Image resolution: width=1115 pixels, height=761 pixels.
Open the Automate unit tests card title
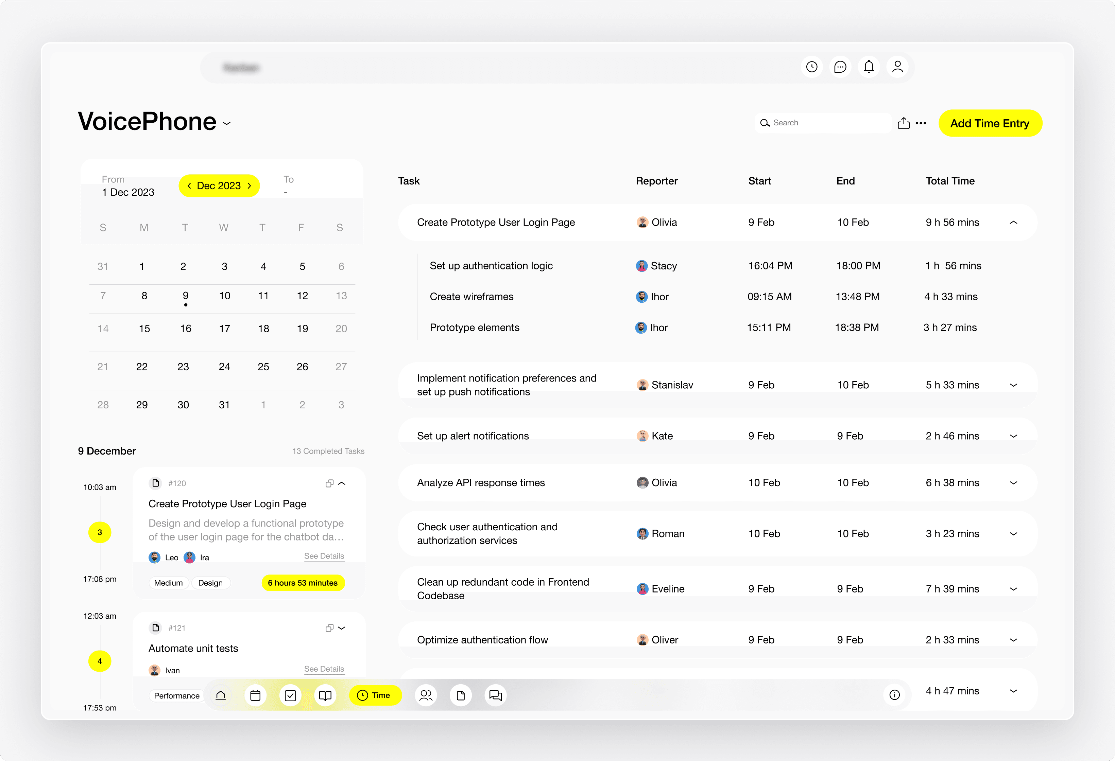point(193,648)
